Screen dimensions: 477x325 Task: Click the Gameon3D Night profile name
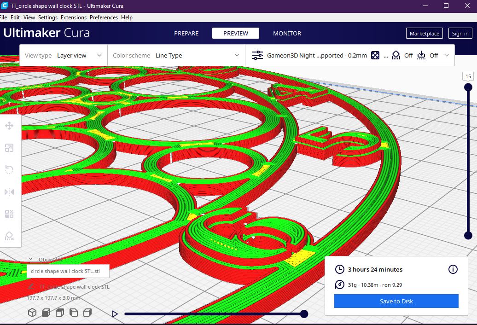(x=317, y=55)
